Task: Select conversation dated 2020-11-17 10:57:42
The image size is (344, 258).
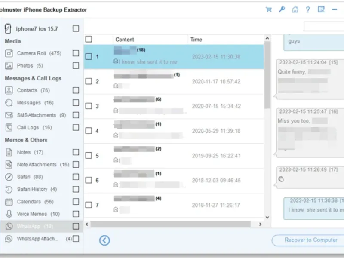Action: [174, 82]
